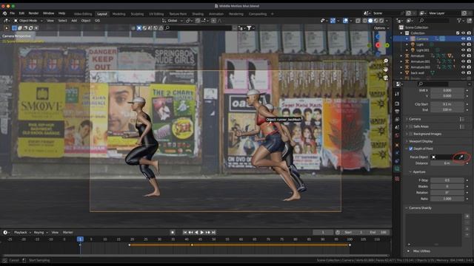Open the Output properties tab icon
The width and height of the screenshot is (474, 266).
tap(397, 112)
